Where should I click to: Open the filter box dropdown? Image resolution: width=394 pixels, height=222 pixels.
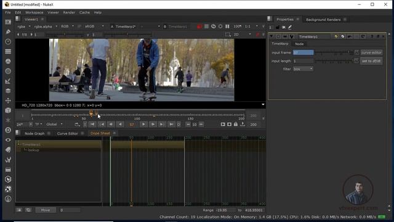click(x=303, y=68)
